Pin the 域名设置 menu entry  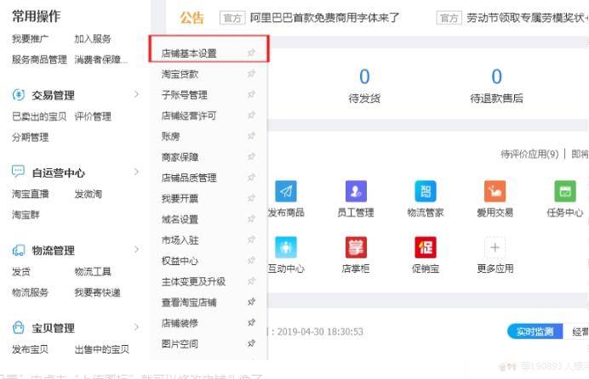251,219
